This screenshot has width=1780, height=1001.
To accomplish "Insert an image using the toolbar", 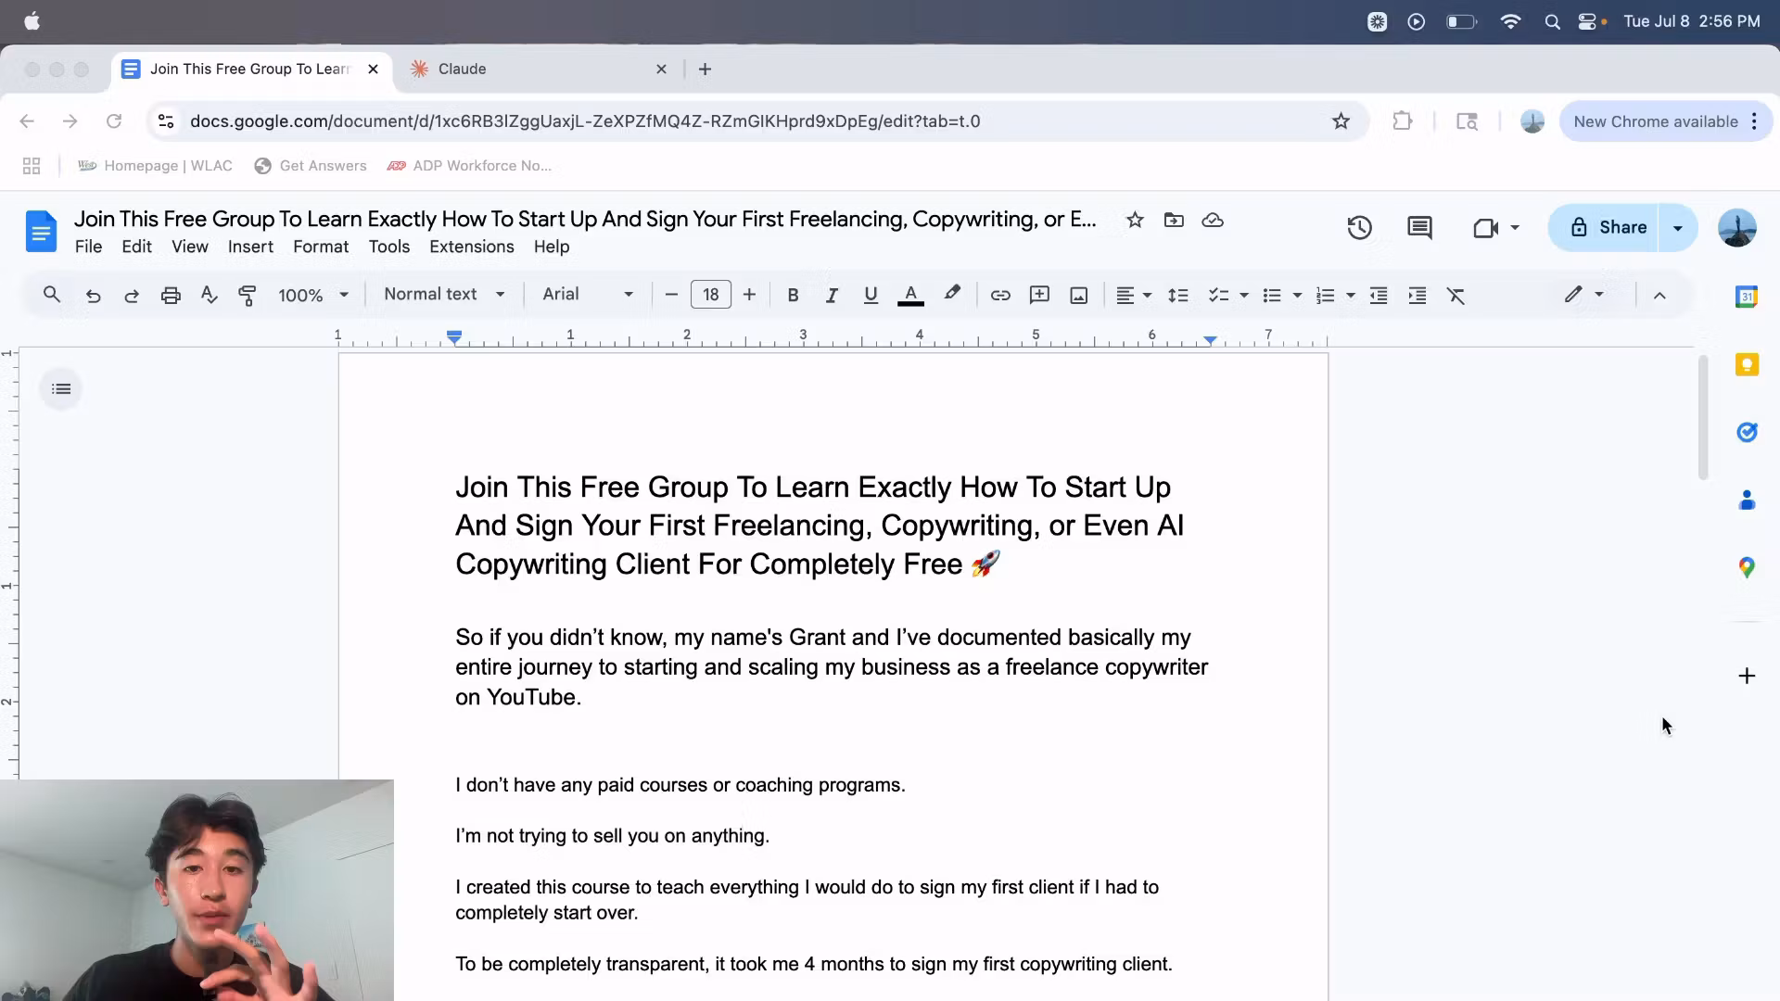I will 1078,295.
